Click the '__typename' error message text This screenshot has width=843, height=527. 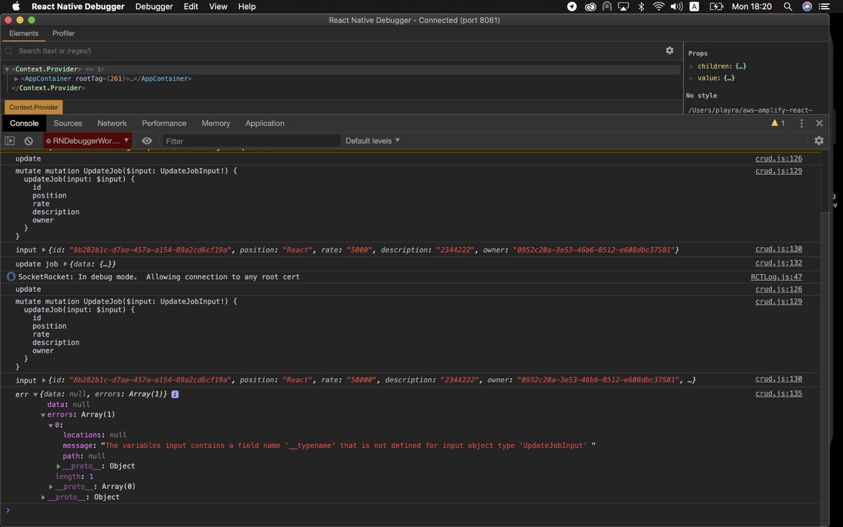(348, 446)
